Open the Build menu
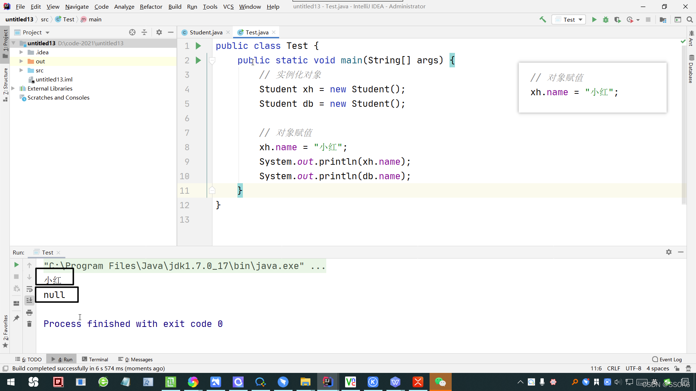 175,6
